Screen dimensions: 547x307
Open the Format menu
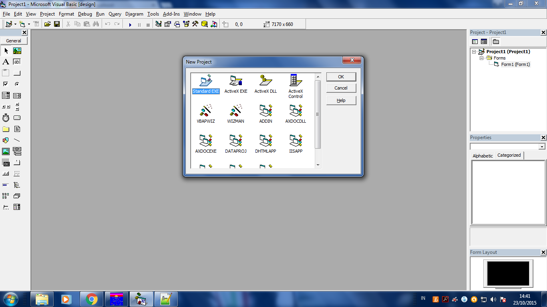coord(66,14)
